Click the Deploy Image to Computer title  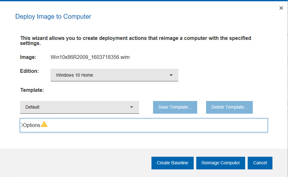coord(53,16)
